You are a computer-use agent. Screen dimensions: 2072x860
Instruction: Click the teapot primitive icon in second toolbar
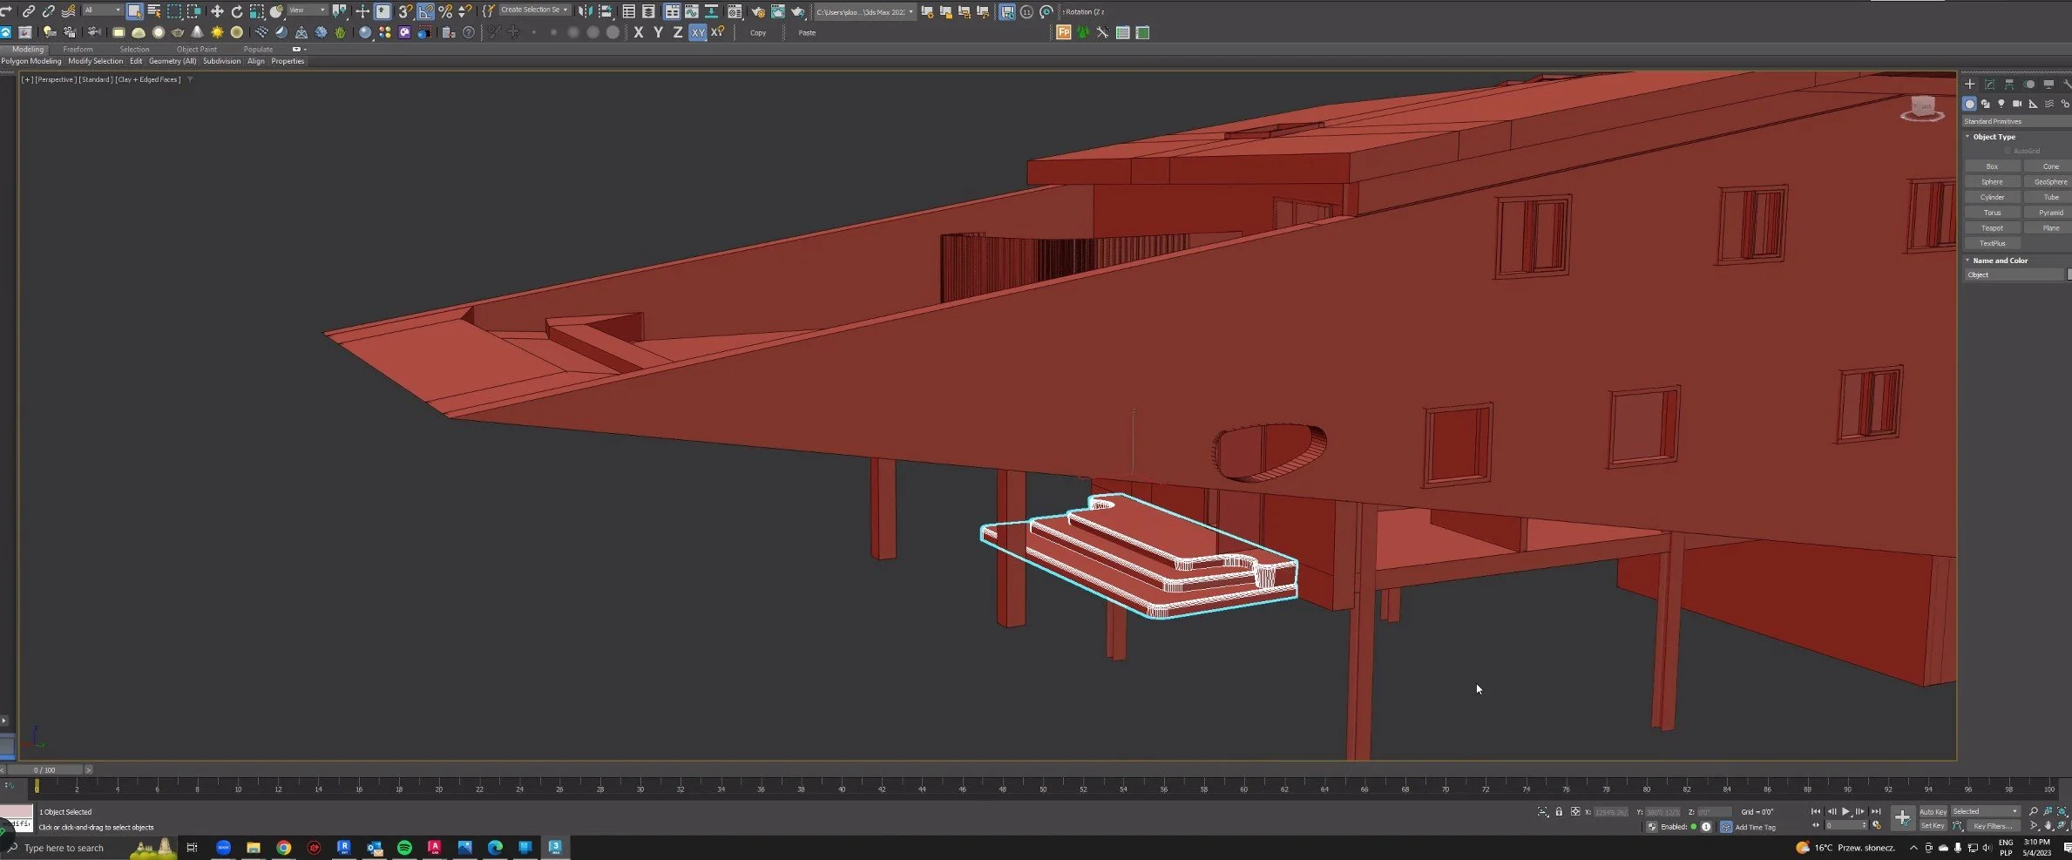pyautogui.click(x=178, y=32)
